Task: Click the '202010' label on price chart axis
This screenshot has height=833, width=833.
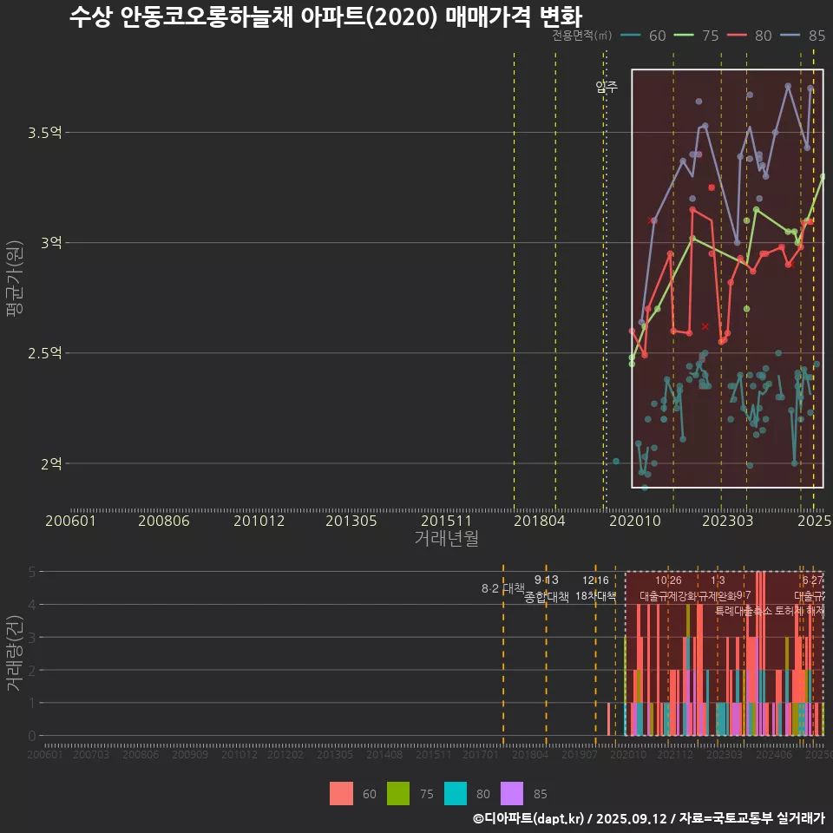Action: [x=635, y=521]
